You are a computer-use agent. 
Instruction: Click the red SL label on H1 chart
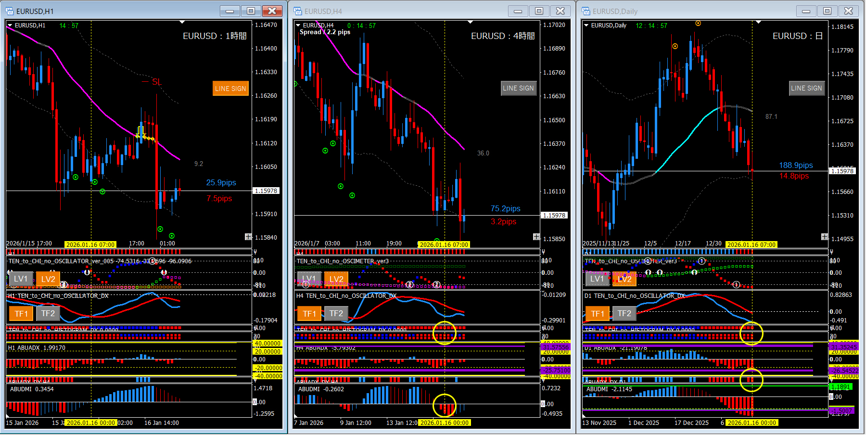(156, 82)
